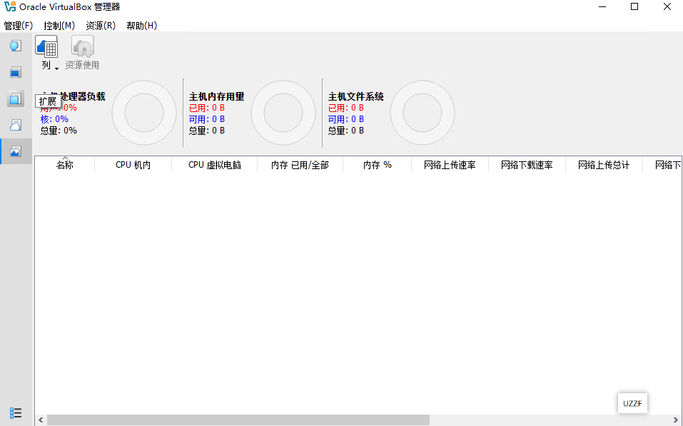Screen dimensions: 683x426
Task: Click the 主机处理器负载 donut chart
Action: point(144,112)
